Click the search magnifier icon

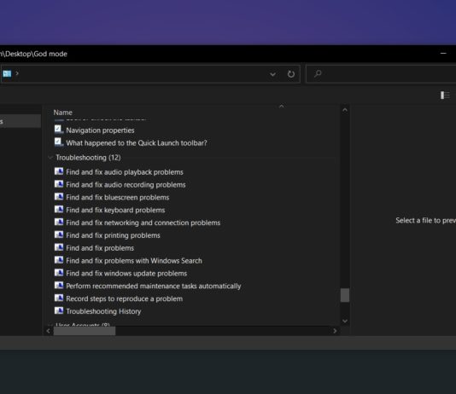pos(318,73)
